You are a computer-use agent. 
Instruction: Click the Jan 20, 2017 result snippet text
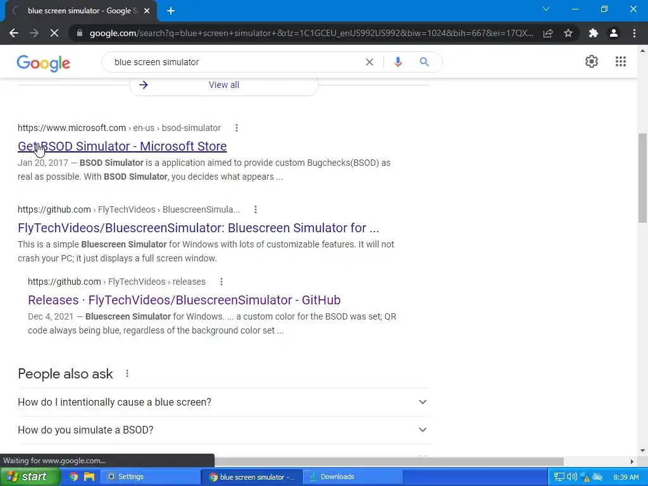tap(204, 170)
